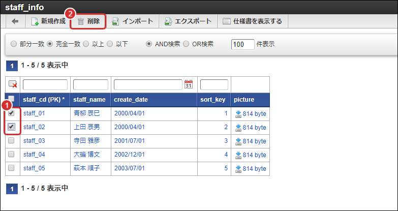Open the staff_02 record link
Screen dimensions: 398x211
click(34, 127)
